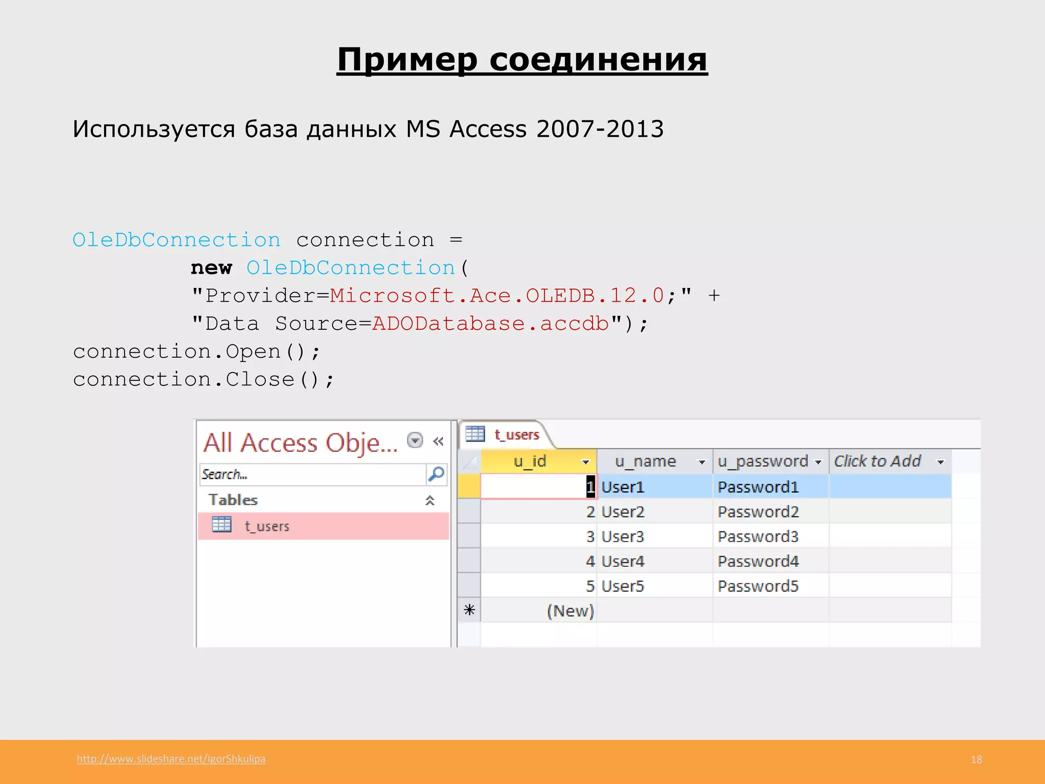Image resolution: width=1045 pixels, height=784 pixels.
Task: Click the t_users table icon in navigation pane
Action: coord(221,525)
